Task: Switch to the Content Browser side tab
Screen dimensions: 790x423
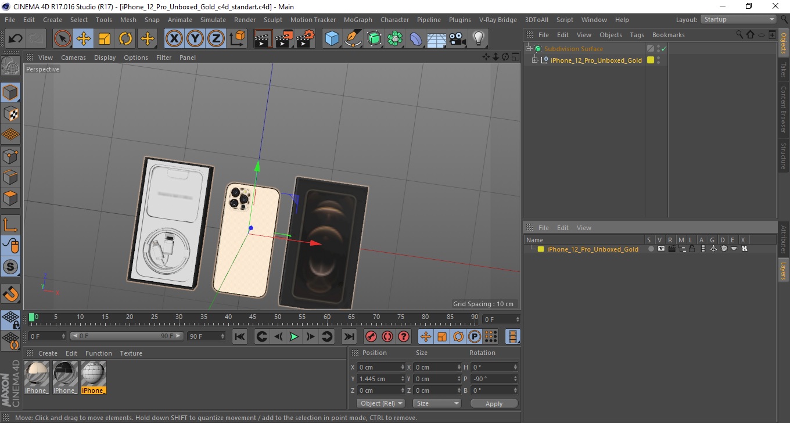Action: point(784,109)
